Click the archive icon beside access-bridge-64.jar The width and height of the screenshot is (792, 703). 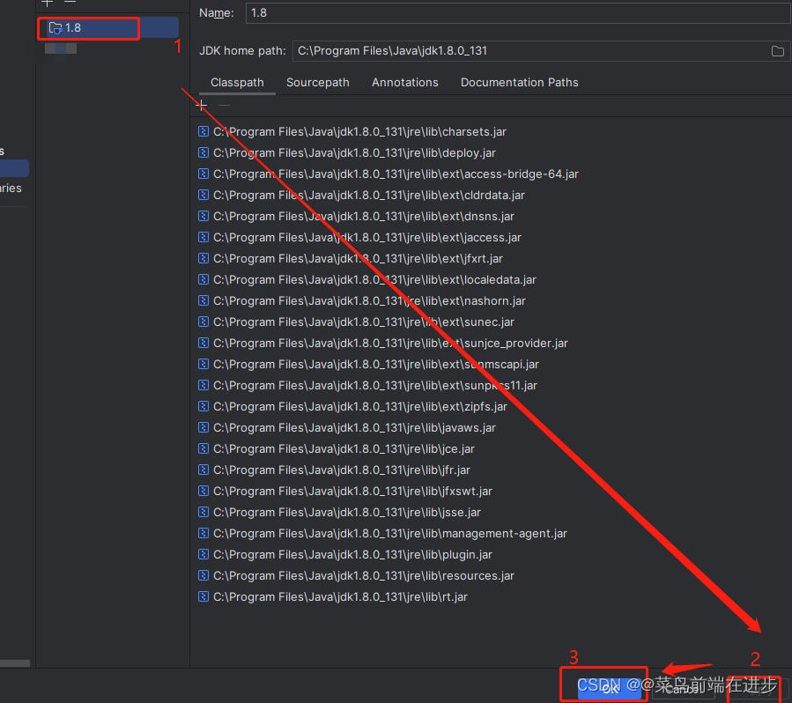click(204, 174)
